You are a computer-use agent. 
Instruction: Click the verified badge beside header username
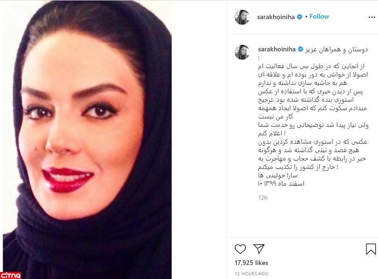[x=300, y=17]
